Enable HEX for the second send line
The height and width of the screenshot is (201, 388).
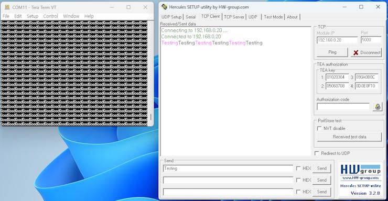tap(298, 180)
